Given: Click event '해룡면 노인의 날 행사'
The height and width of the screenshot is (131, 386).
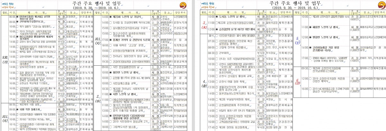Looking at the screenshot, I should (x=325, y=27).
